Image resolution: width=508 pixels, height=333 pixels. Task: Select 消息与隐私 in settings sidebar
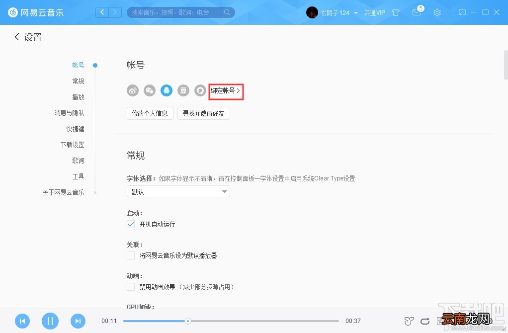(x=69, y=113)
